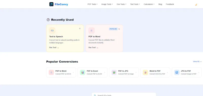Image resolution: width=203 pixels, height=96 pixels.
Task: Open the PDF Tools dropdown menu
Action: pyautogui.click(x=92, y=4)
